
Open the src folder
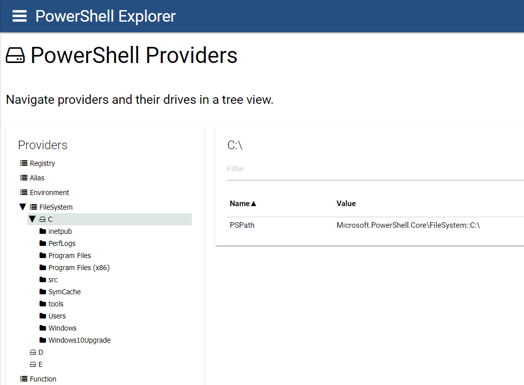click(x=53, y=280)
